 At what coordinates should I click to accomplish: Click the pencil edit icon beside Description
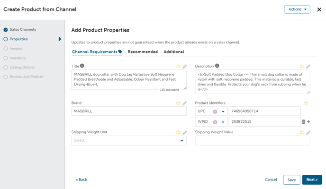[x=308, y=67]
